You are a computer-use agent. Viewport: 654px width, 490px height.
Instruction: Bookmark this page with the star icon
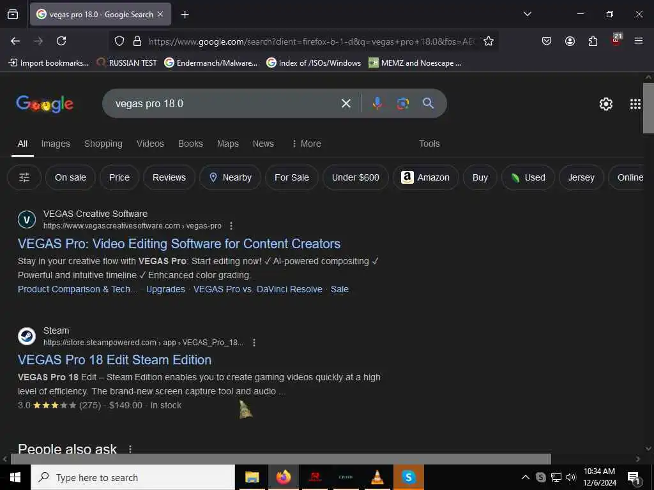tap(489, 41)
